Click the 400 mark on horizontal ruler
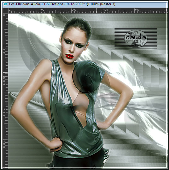 point(137,10)
